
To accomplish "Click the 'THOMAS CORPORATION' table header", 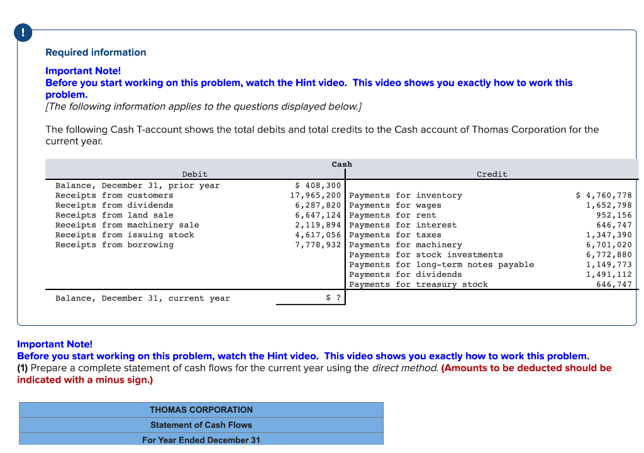I will 201,410.
